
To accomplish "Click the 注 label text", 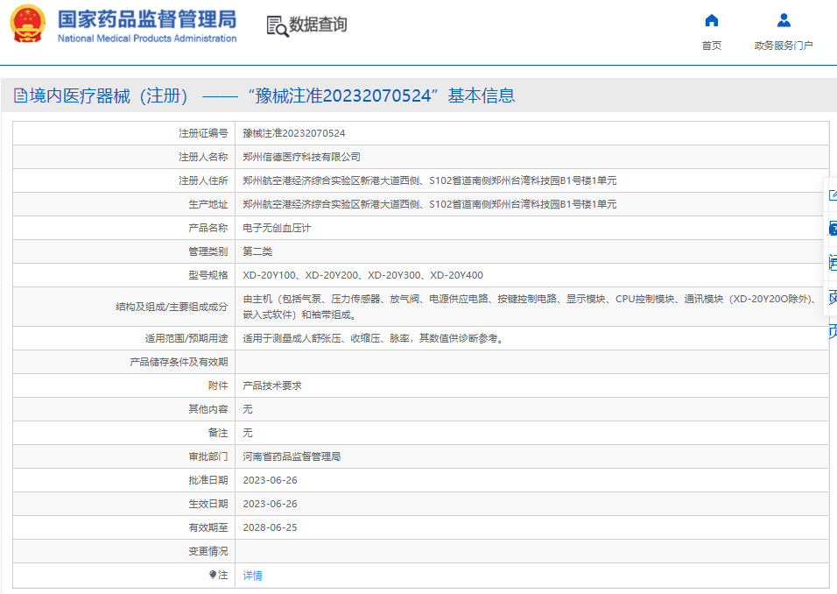I will click(223, 575).
